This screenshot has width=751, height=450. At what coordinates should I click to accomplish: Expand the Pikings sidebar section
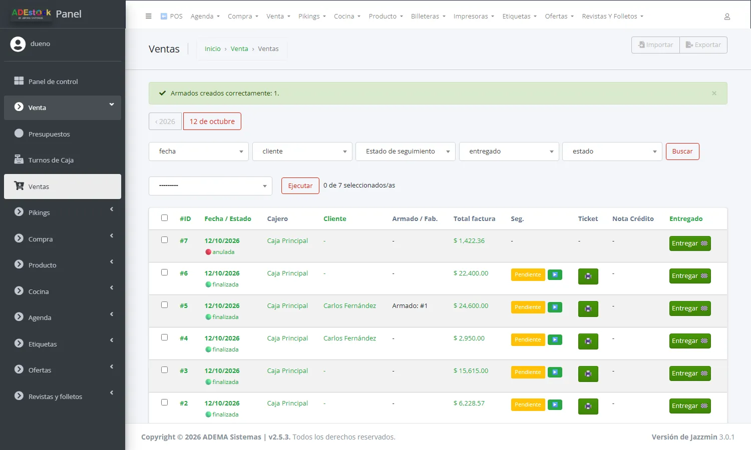pyautogui.click(x=63, y=212)
